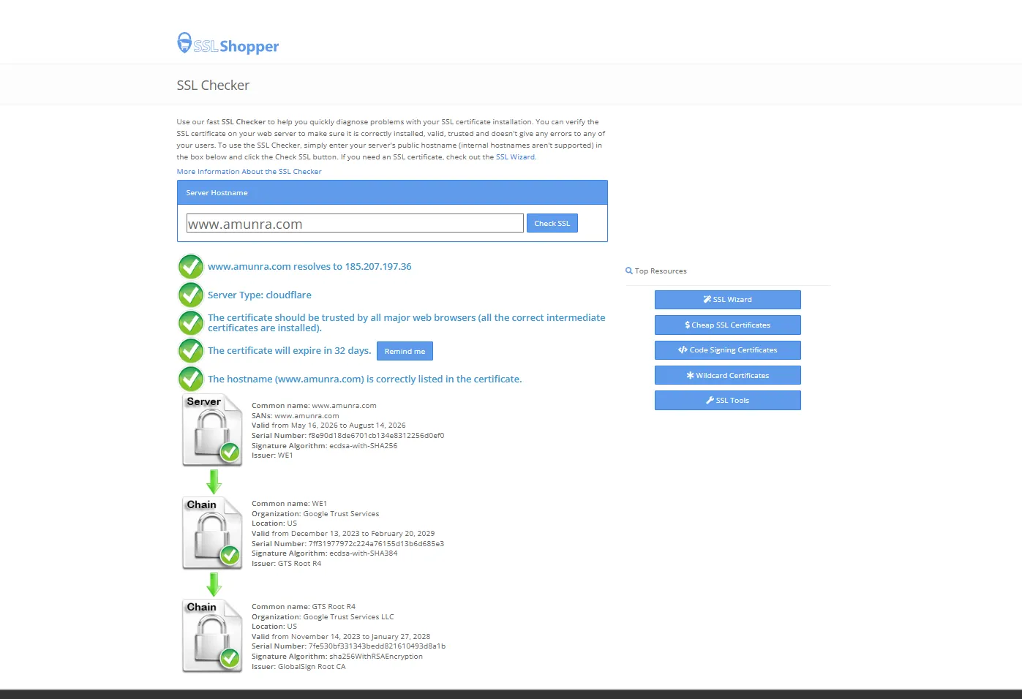Click green checkmark beside certificate trusted message
1022x699 pixels.
click(191, 322)
